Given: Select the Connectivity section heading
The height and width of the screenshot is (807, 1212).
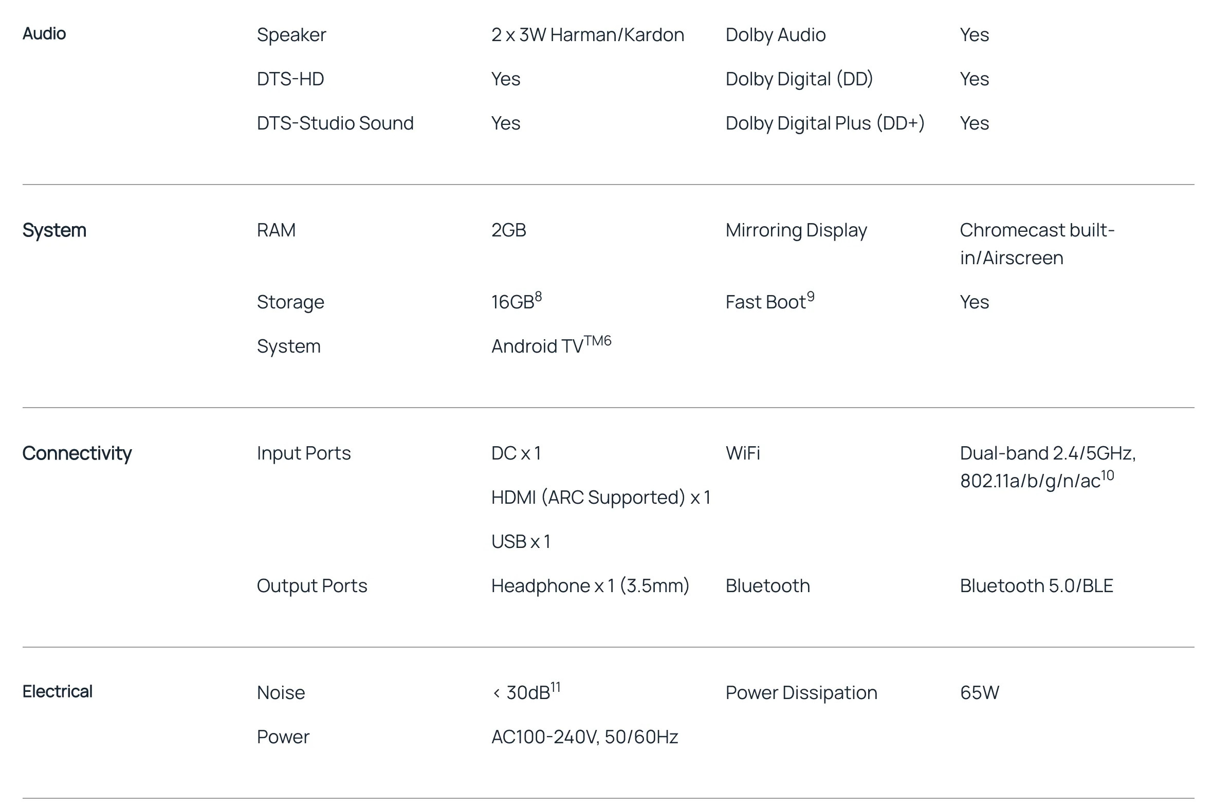Looking at the screenshot, I should click(x=77, y=453).
